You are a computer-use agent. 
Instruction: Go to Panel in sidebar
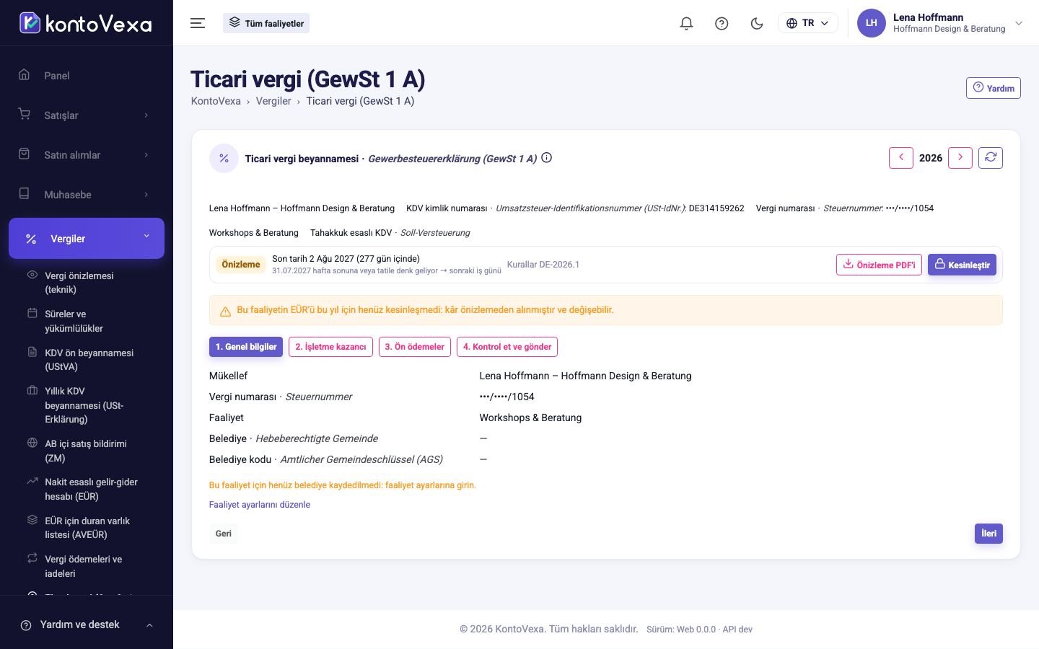click(x=87, y=75)
